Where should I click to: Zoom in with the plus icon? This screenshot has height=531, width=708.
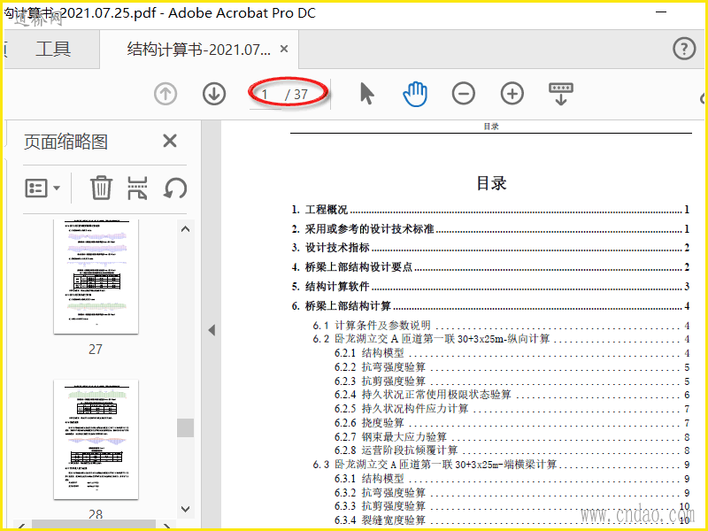512,94
